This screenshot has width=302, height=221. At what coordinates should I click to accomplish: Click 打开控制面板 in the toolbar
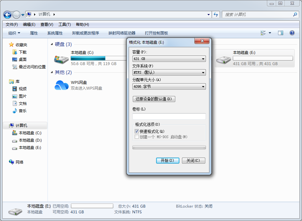[x=156, y=33]
